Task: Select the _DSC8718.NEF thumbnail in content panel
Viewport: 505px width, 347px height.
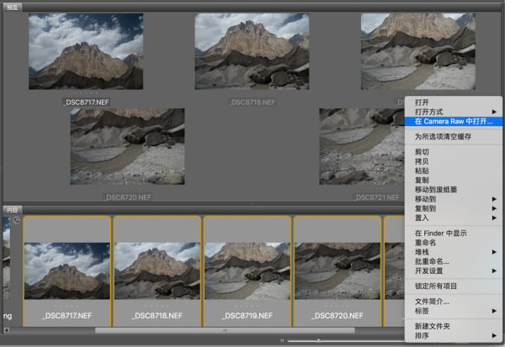Action: point(157,271)
